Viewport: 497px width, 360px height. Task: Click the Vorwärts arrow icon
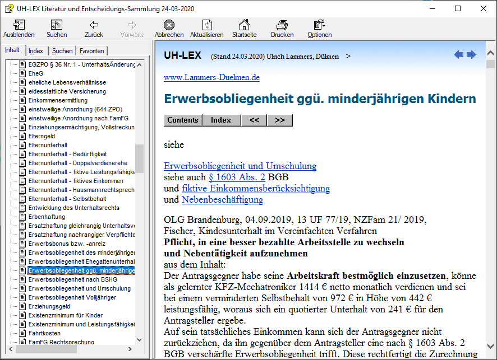tap(132, 25)
